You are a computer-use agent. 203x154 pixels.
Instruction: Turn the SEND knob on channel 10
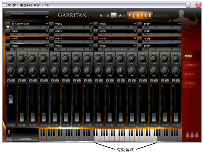point(110,58)
